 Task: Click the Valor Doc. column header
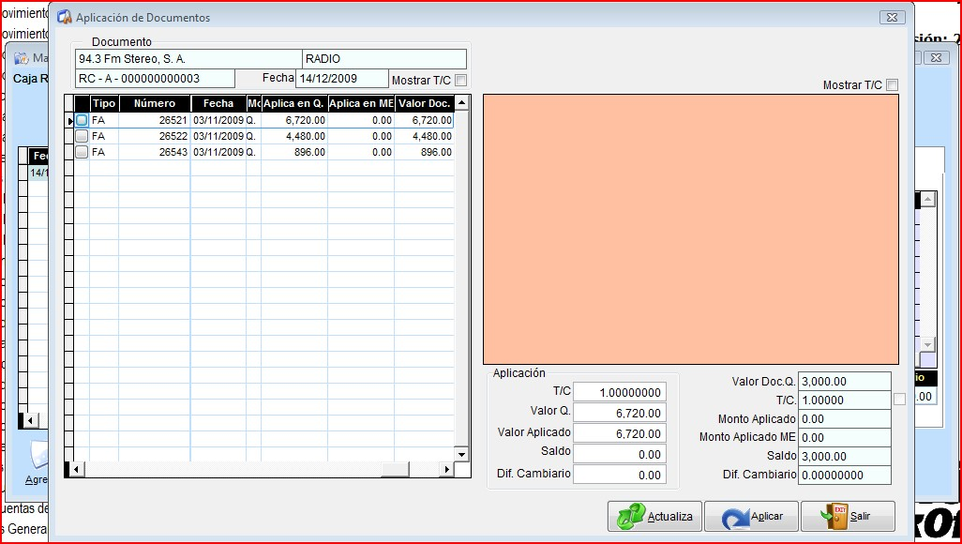424,104
